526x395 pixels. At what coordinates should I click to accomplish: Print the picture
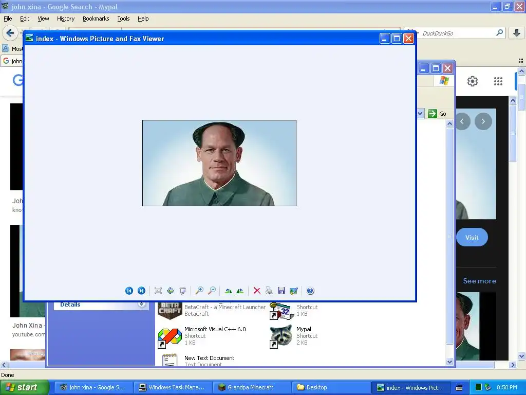click(269, 291)
